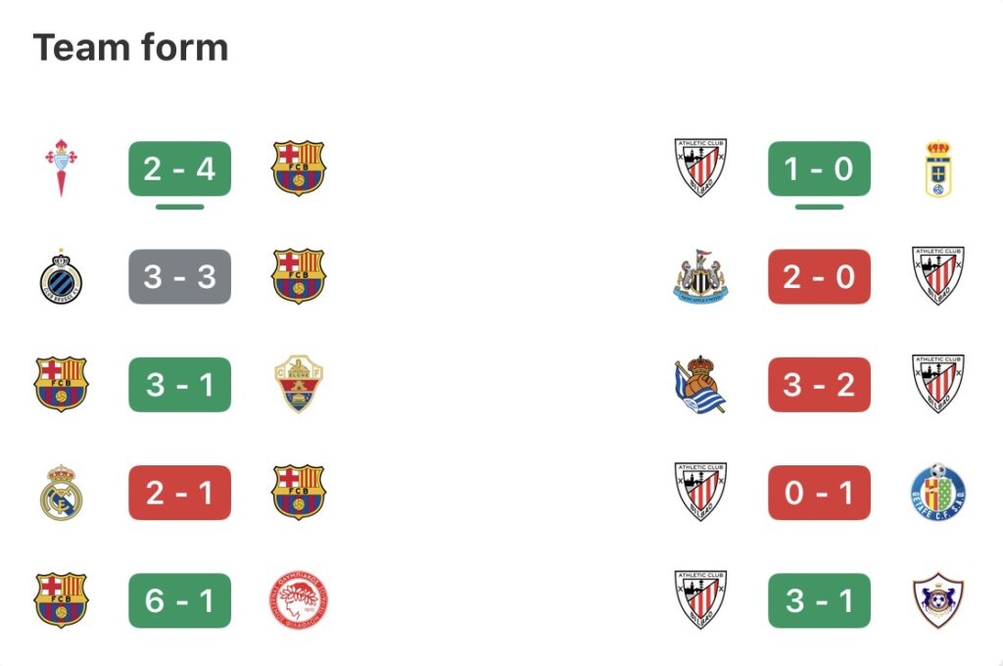Open the 1 - 0 win score
Image resolution: width=1003 pixels, height=666 pixels.
(819, 168)
